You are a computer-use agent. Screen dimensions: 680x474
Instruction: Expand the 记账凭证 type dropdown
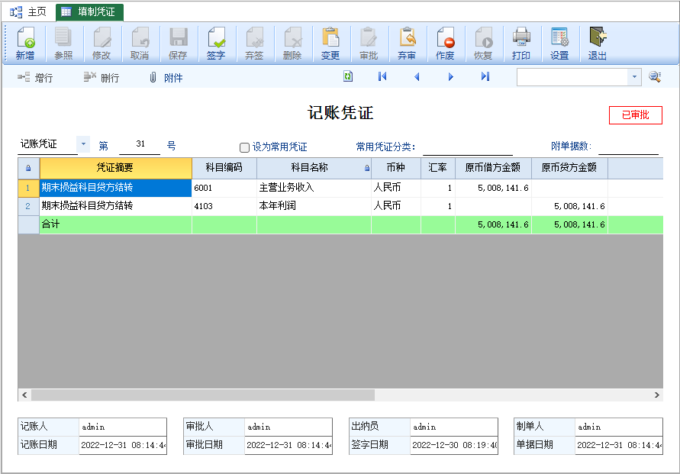coord(83,144)
